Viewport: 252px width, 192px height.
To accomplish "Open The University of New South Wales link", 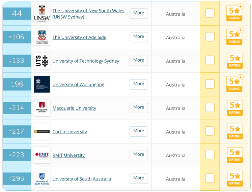I will coord(88,14).
